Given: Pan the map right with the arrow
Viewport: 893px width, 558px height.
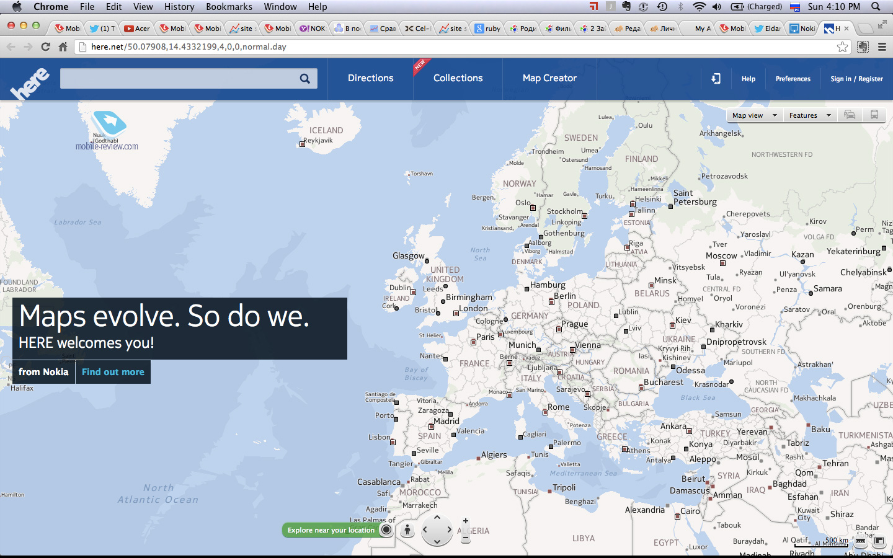Looking at the screenshot, I should 449,530.
